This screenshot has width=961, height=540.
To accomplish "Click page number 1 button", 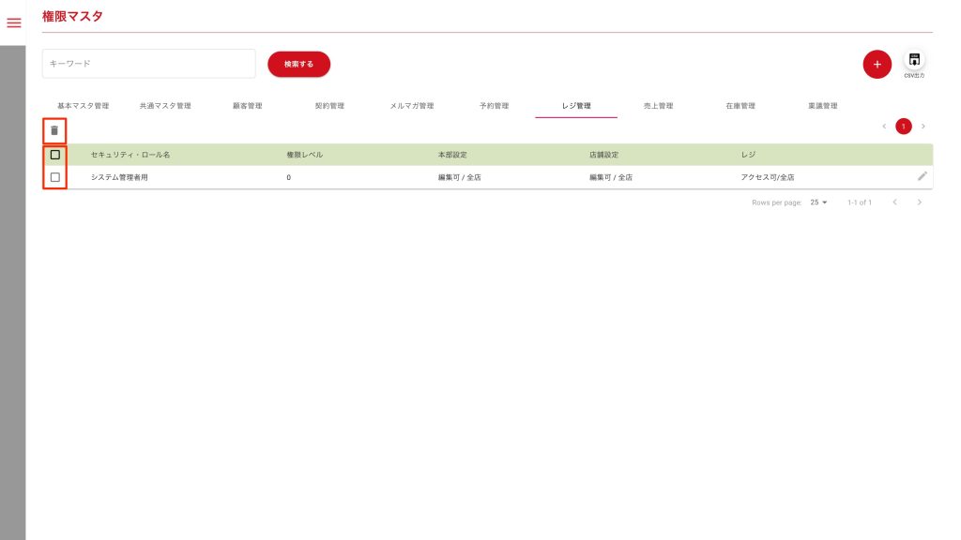I will (904, 127).
